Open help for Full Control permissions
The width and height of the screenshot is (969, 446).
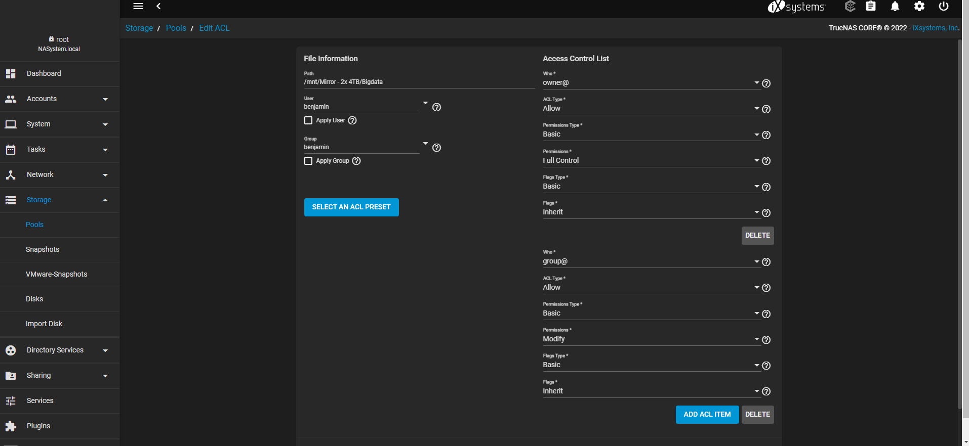766,161
